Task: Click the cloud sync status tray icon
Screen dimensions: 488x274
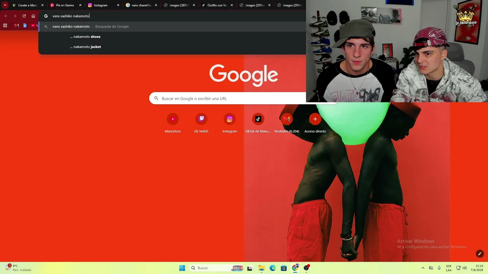Action: pyautogui.click(x=431, y=268)
